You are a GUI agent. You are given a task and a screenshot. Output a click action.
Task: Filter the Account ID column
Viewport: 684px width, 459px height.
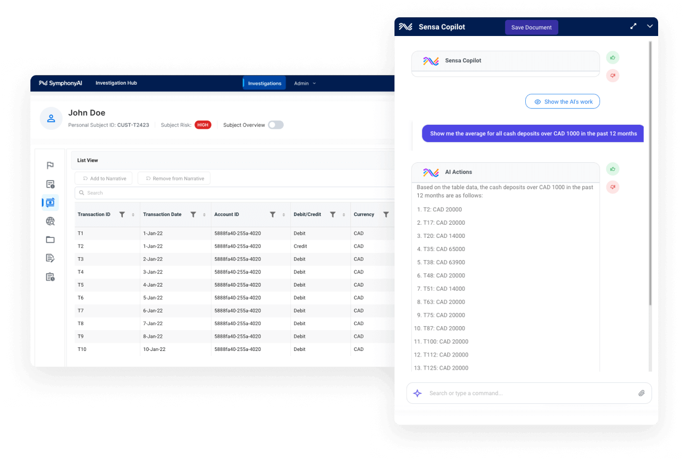pyautogui.click(x=273, y=215)
